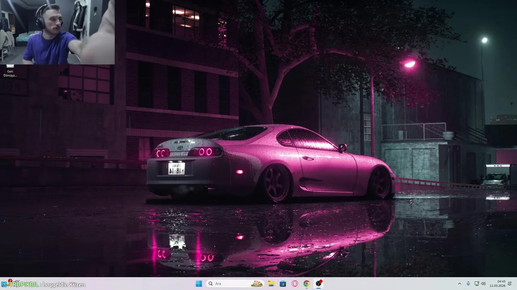Open the volume speaker tray icon
Image resolution: width=517 pixels, height=290 pixels.
(x=483, y=284)
